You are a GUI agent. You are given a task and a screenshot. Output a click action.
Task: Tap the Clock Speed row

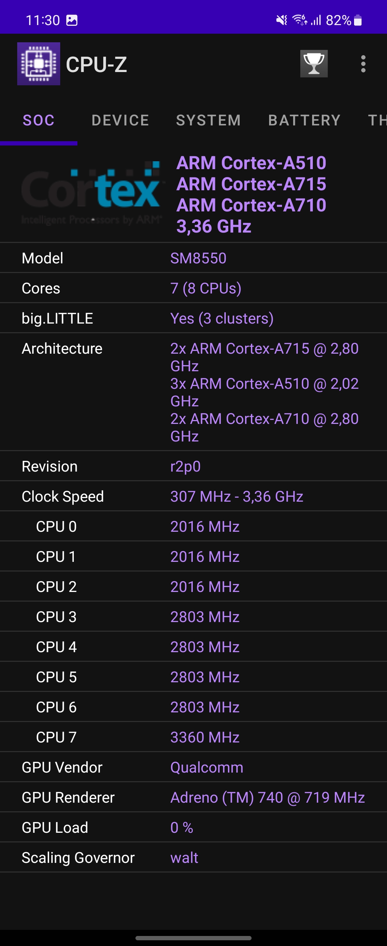click(x=193, y=497)
